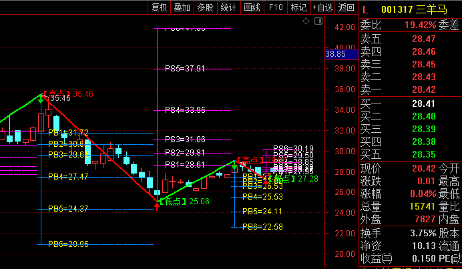Click the PS6=30.19 level label
The height and width of the screenshot is (269, 462).
[294, 148]
